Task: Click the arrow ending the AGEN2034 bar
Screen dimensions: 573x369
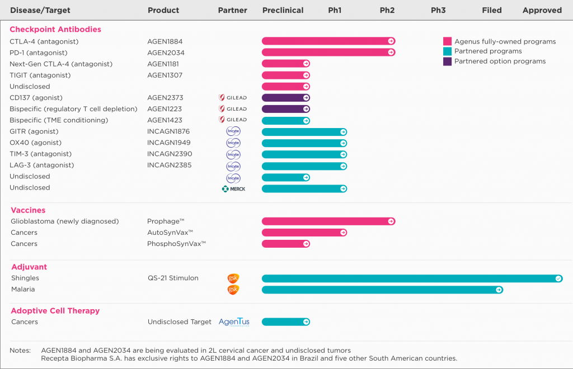Action: tap(391, 53)
